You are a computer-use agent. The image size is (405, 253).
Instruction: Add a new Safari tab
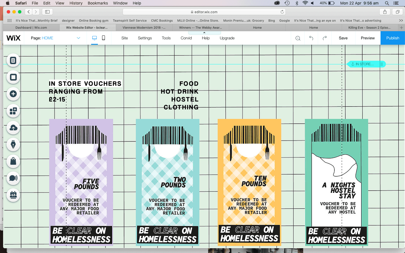(x=401, y=28)
